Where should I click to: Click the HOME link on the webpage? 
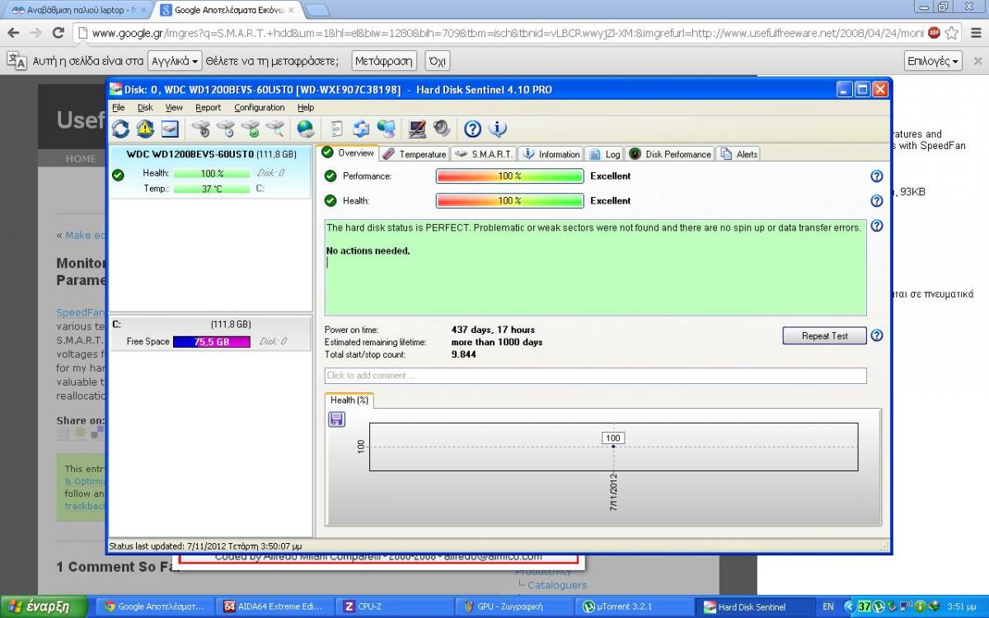pos(81,159)
